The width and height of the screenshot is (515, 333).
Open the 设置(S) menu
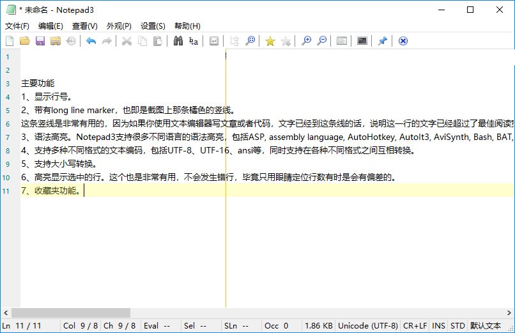(153, 26)
